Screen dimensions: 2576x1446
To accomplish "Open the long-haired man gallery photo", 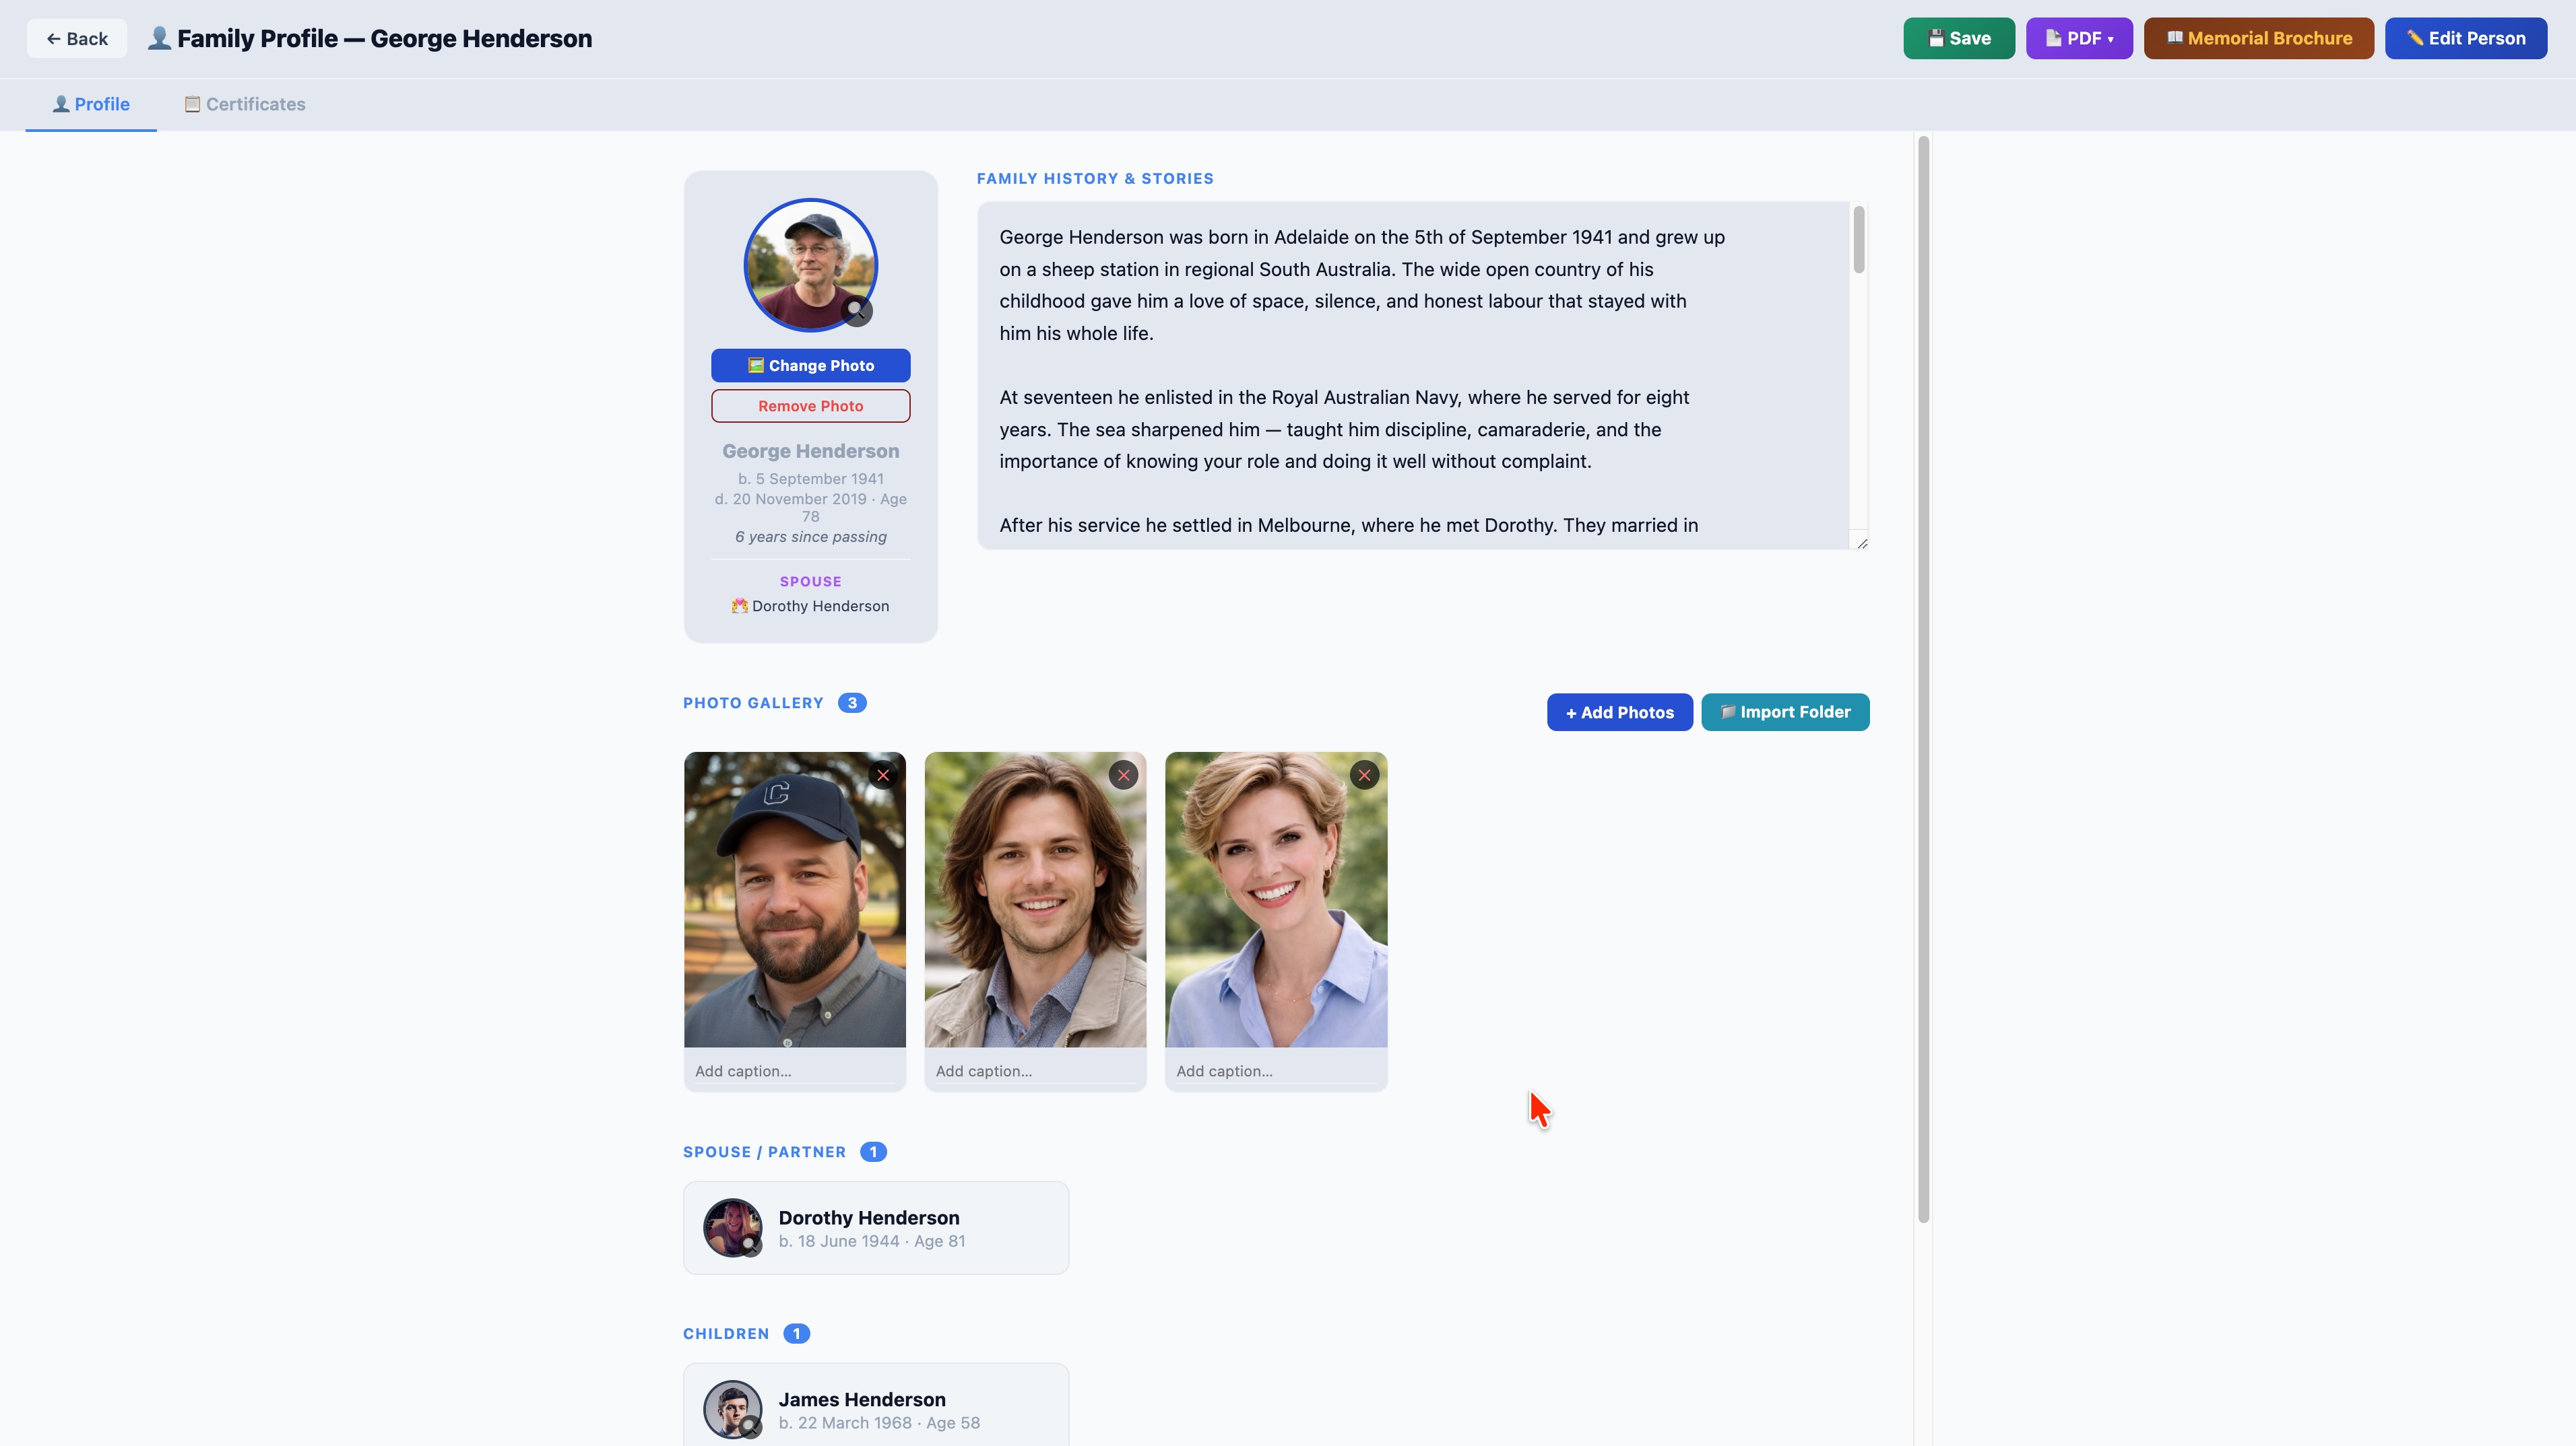I will pyautogui.click(x=1035, y=899).
